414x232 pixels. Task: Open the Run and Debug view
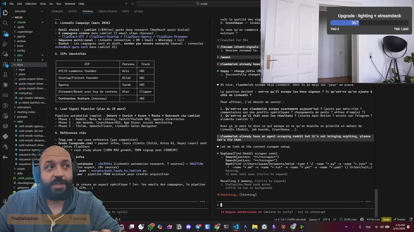(5, 43)
